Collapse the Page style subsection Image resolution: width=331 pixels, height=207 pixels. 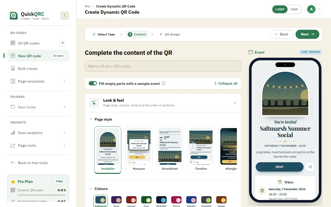click(x=91, y=119)
